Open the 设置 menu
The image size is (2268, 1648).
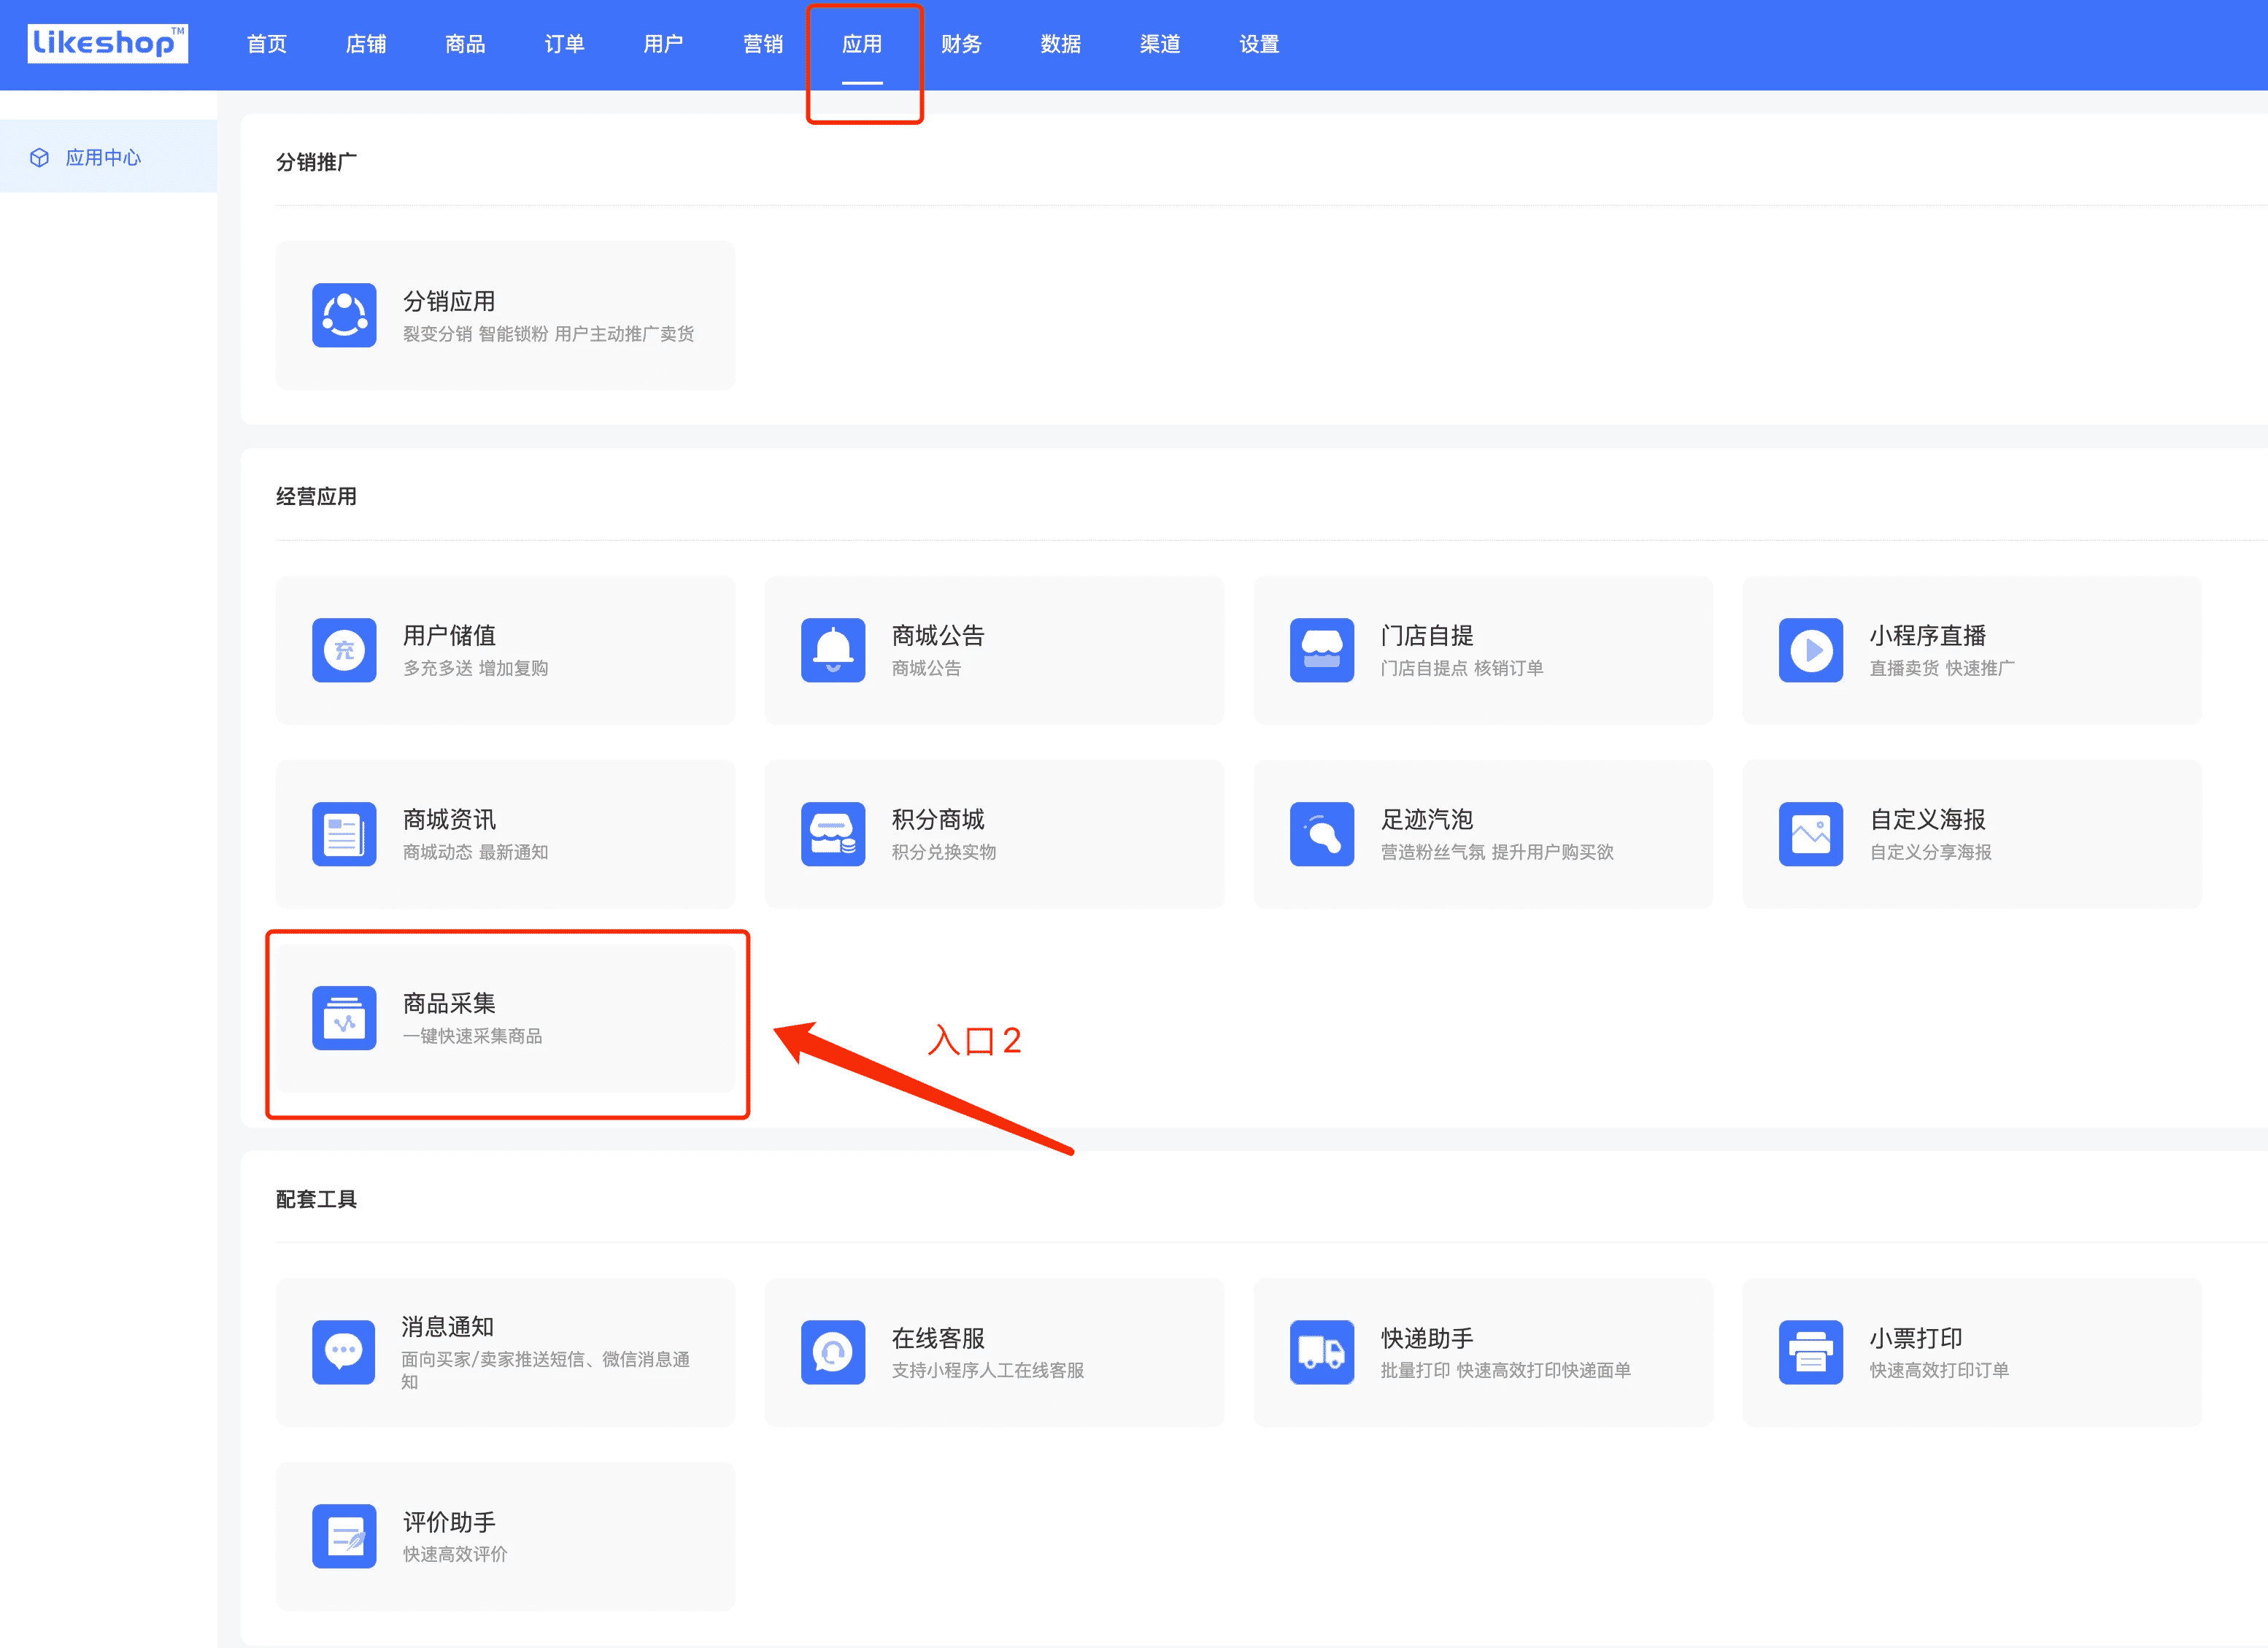(x=1259, y=44)
